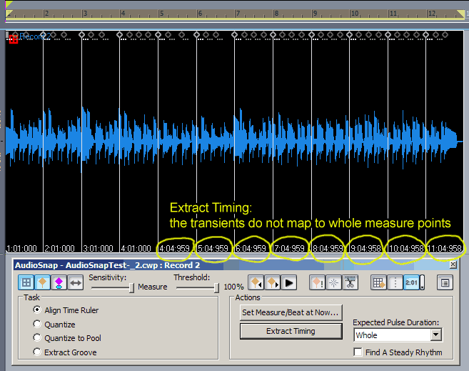The image size is (469, 371).
Task: Open the options icon at toolbar's far right
Action: [x=445, y=282]
